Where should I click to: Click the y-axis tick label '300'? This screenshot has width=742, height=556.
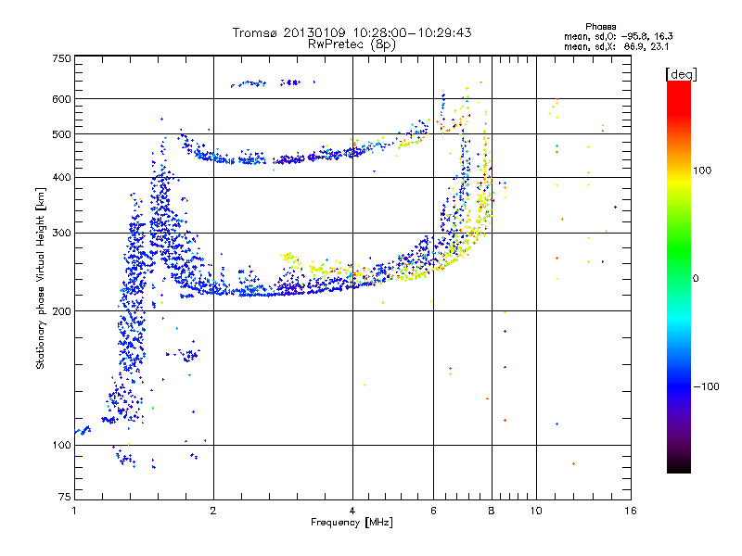62,233
